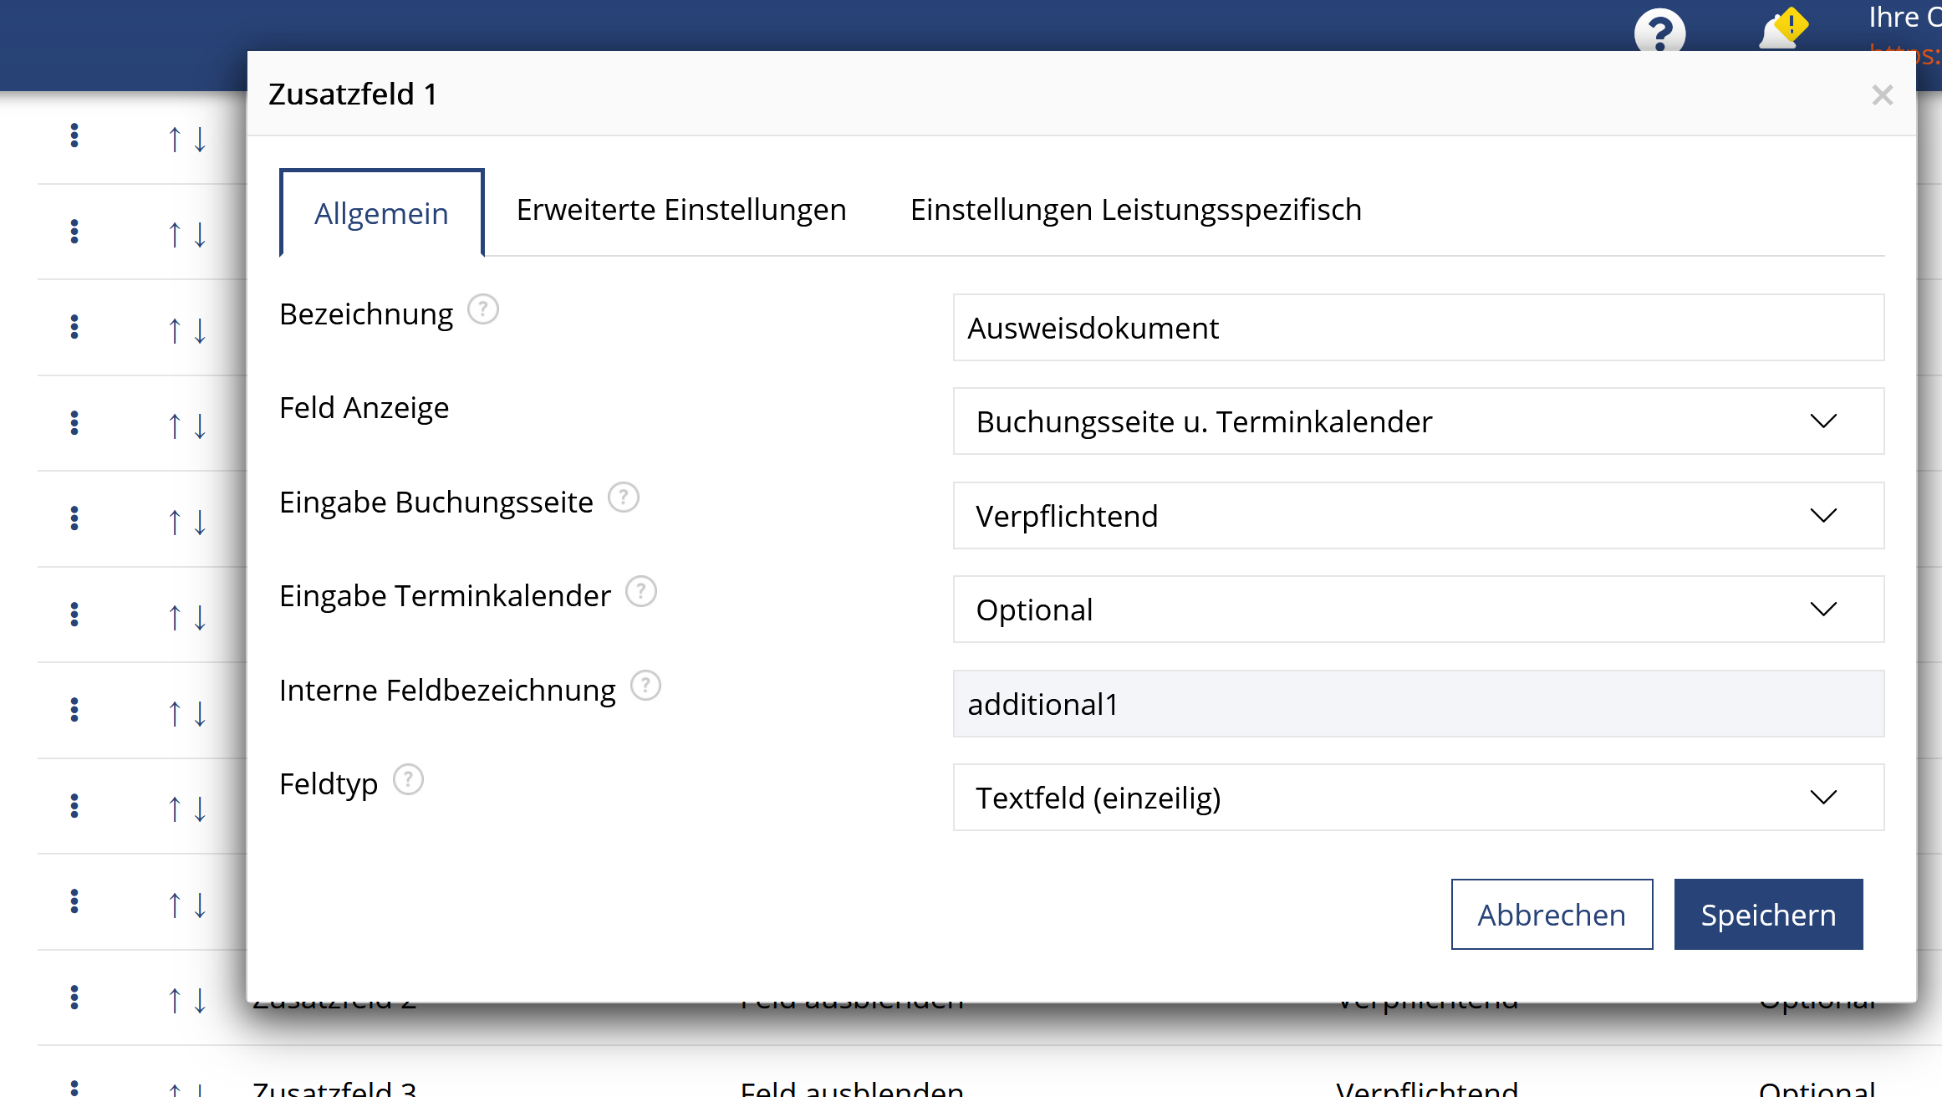Open the three-dot menu of the seventh background row
The width and height of the screenshot is (1942, 1097).
(74, 710)
